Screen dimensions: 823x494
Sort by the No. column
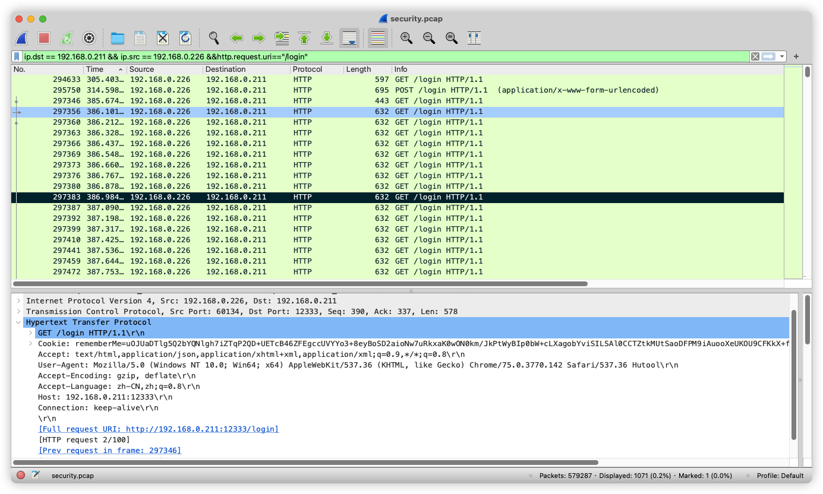coord(48,69)
